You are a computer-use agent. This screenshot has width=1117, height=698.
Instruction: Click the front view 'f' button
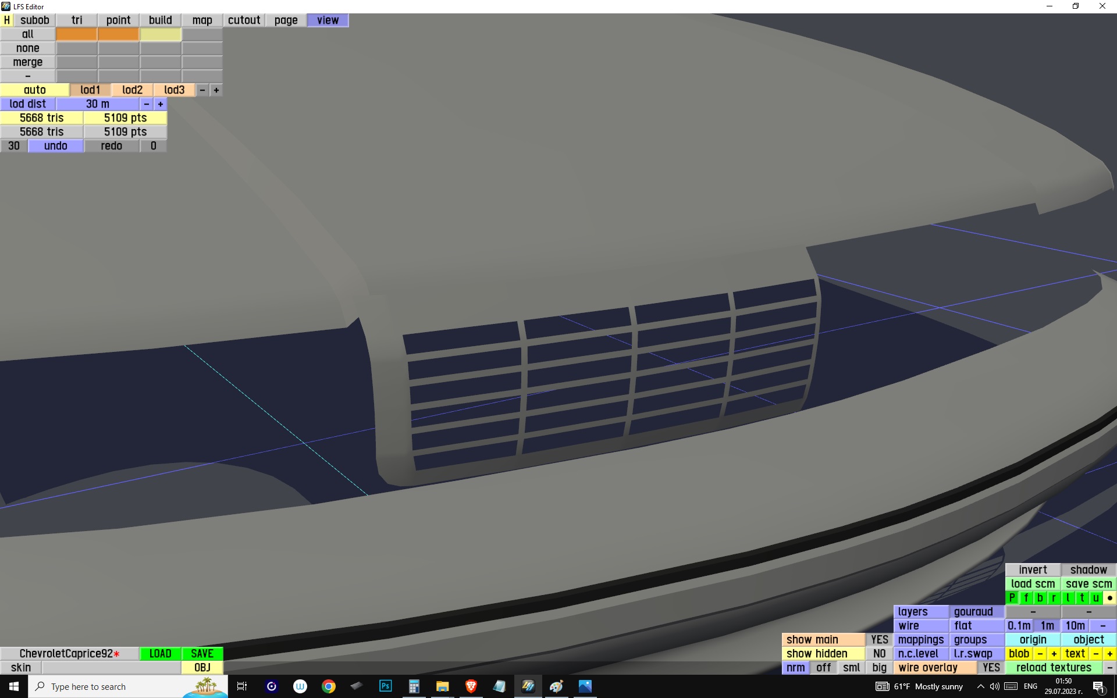[1026, 598]
